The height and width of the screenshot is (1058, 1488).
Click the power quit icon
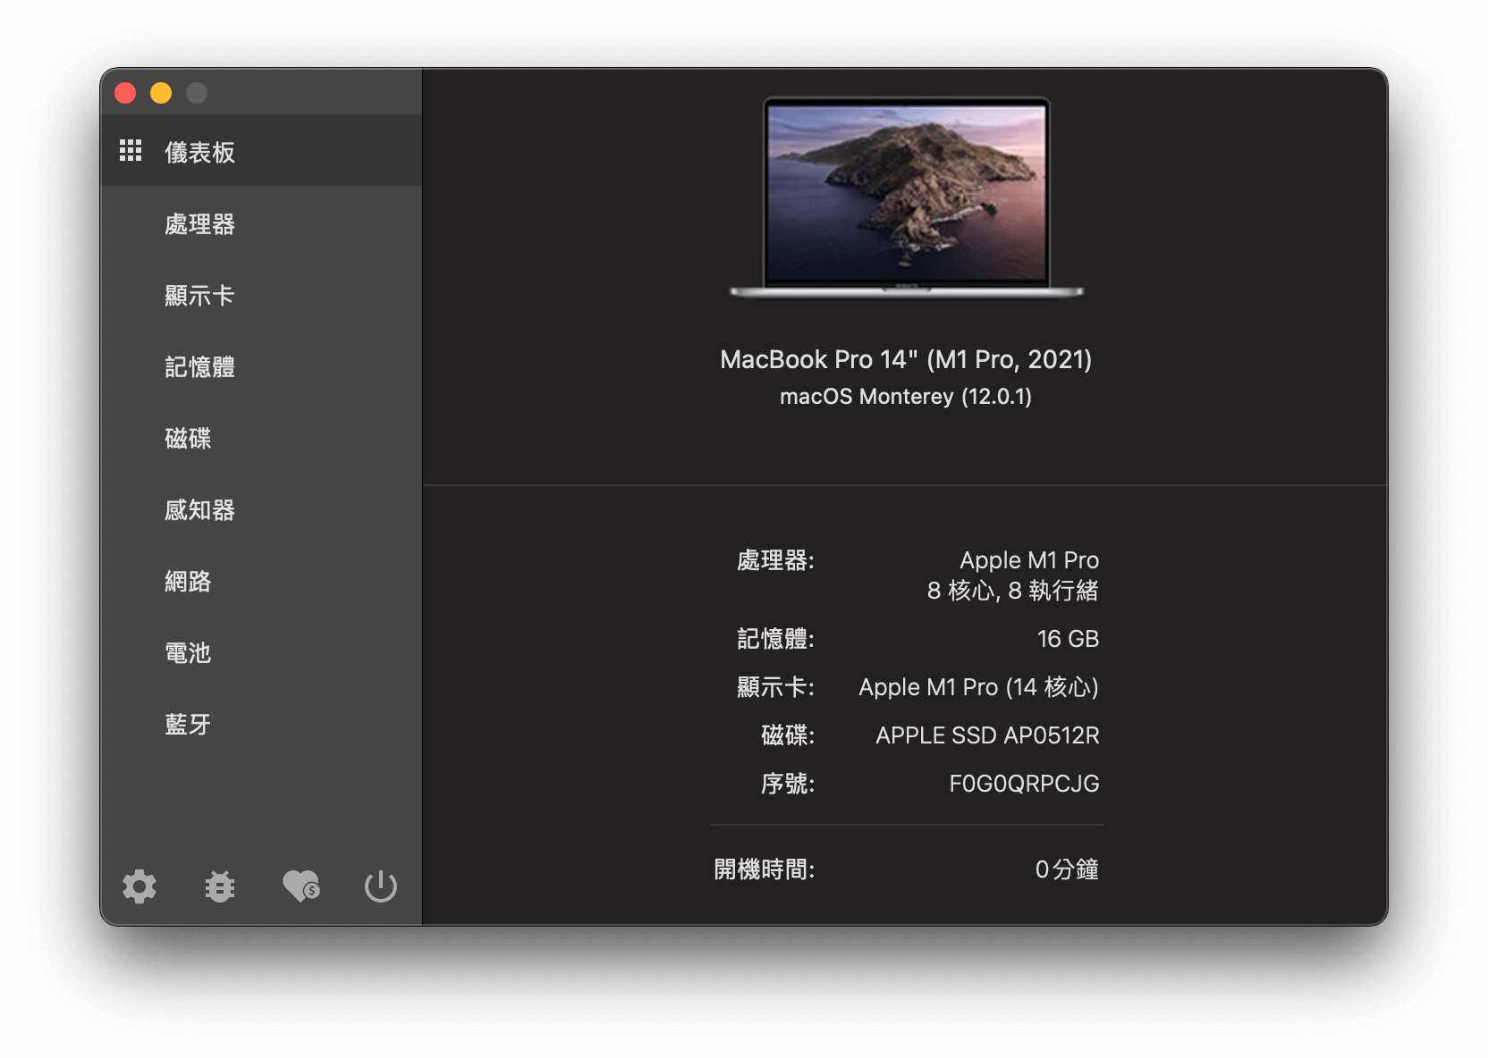pyautogui.click(x=381, y=886)
